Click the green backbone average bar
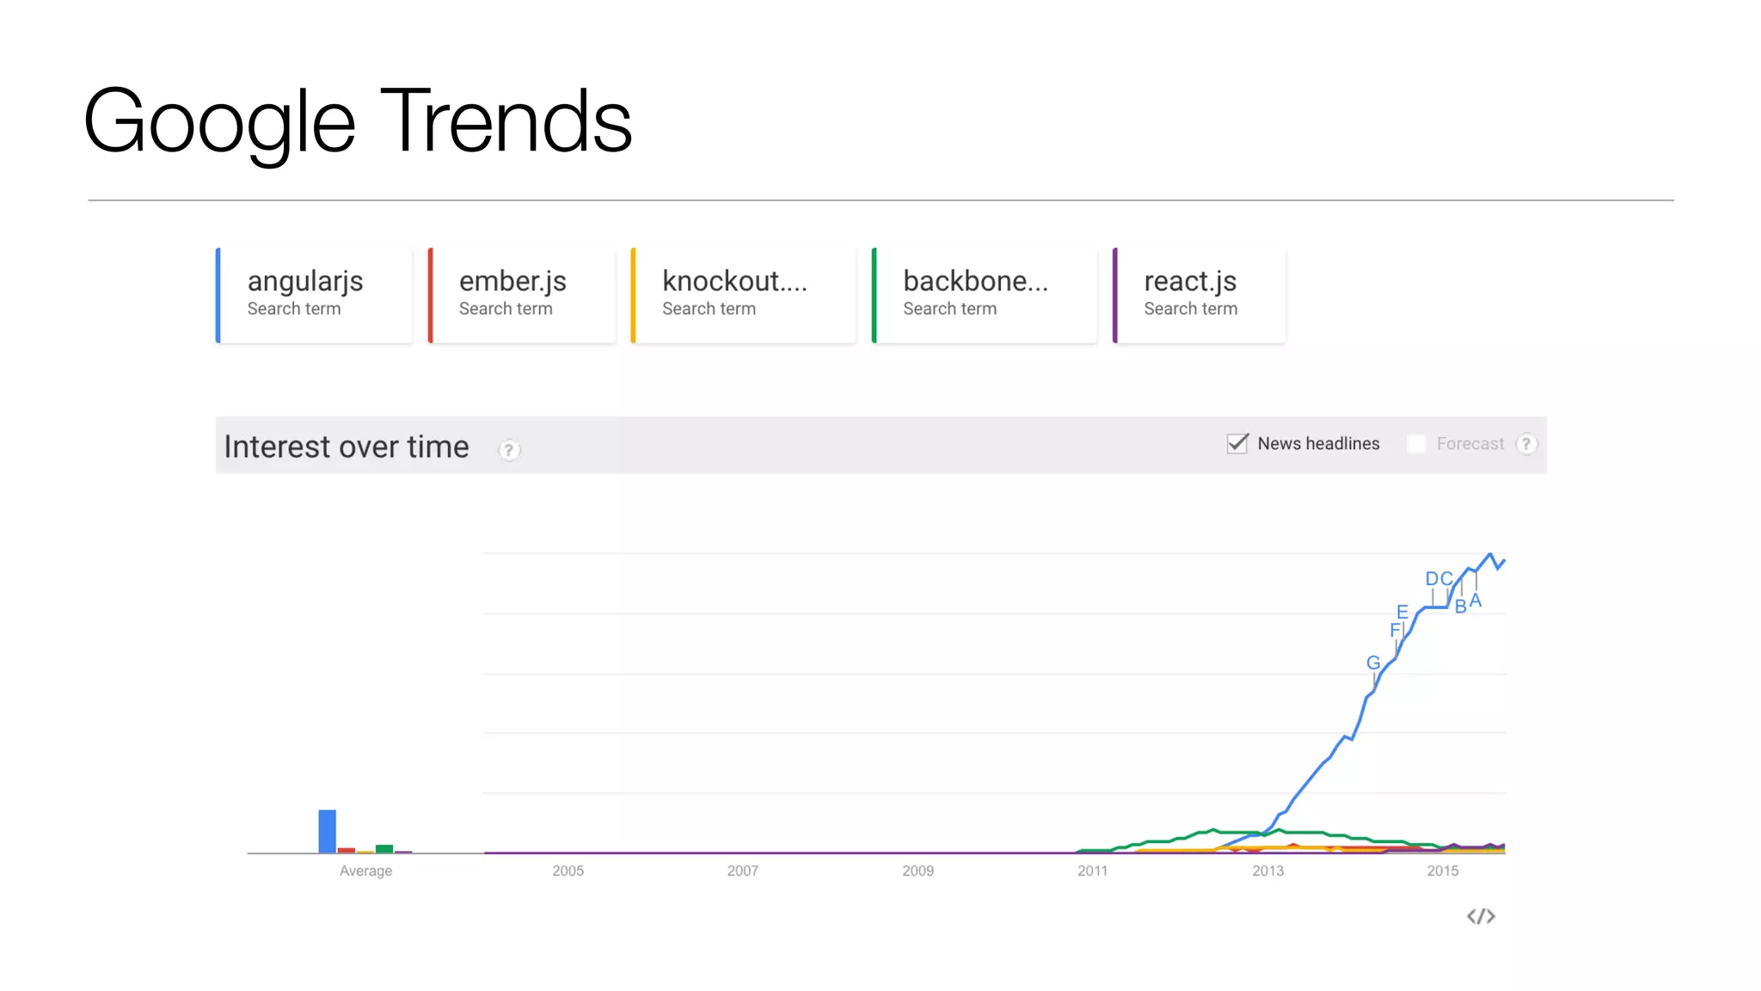Image resolution: width=1761 pixels, height=991 pixels. [x=384, y=848]
